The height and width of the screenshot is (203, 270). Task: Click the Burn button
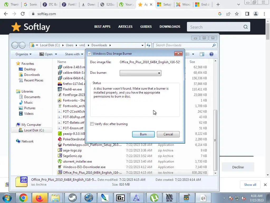(143, 134)
